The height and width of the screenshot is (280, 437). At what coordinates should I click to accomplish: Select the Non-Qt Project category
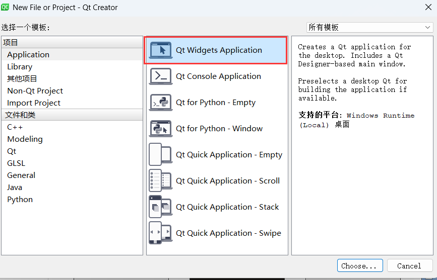[72, 91]
